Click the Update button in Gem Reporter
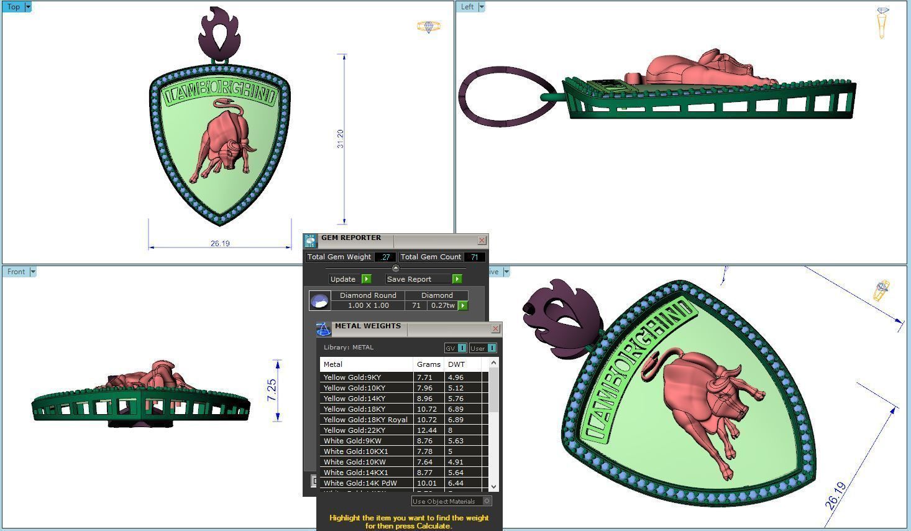Viewport: 911px width, 531px height. [344, 279]
